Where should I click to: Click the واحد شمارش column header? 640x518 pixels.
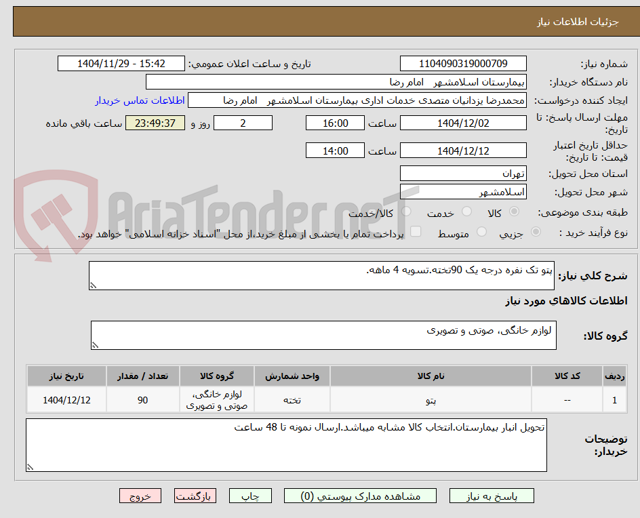(x=292, y=376)
